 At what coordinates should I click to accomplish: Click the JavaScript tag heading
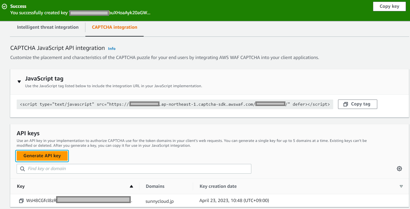[44, 79]
